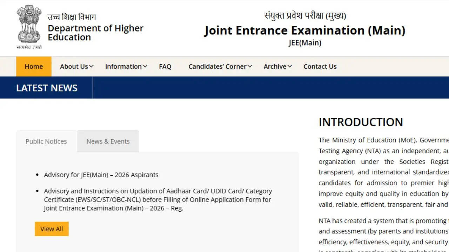Click the national emblem logo
This screenshot has height=252, width=449.
[x=29, y=25]
